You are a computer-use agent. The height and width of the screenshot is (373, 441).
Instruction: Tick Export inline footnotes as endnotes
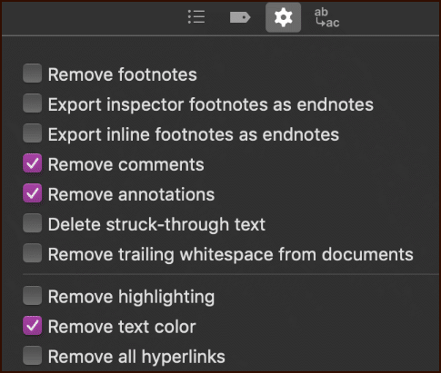[33, 133]
